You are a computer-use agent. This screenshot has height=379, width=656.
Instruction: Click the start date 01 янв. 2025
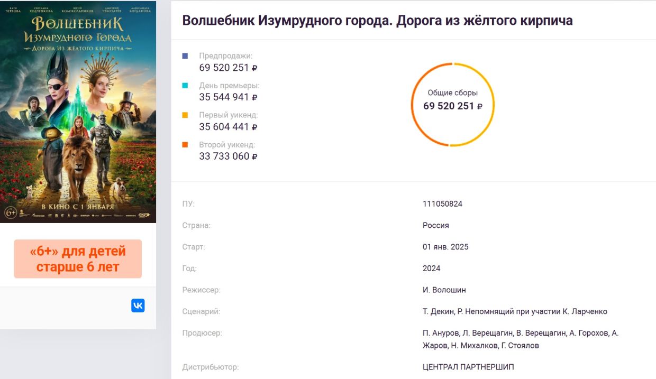445,247
